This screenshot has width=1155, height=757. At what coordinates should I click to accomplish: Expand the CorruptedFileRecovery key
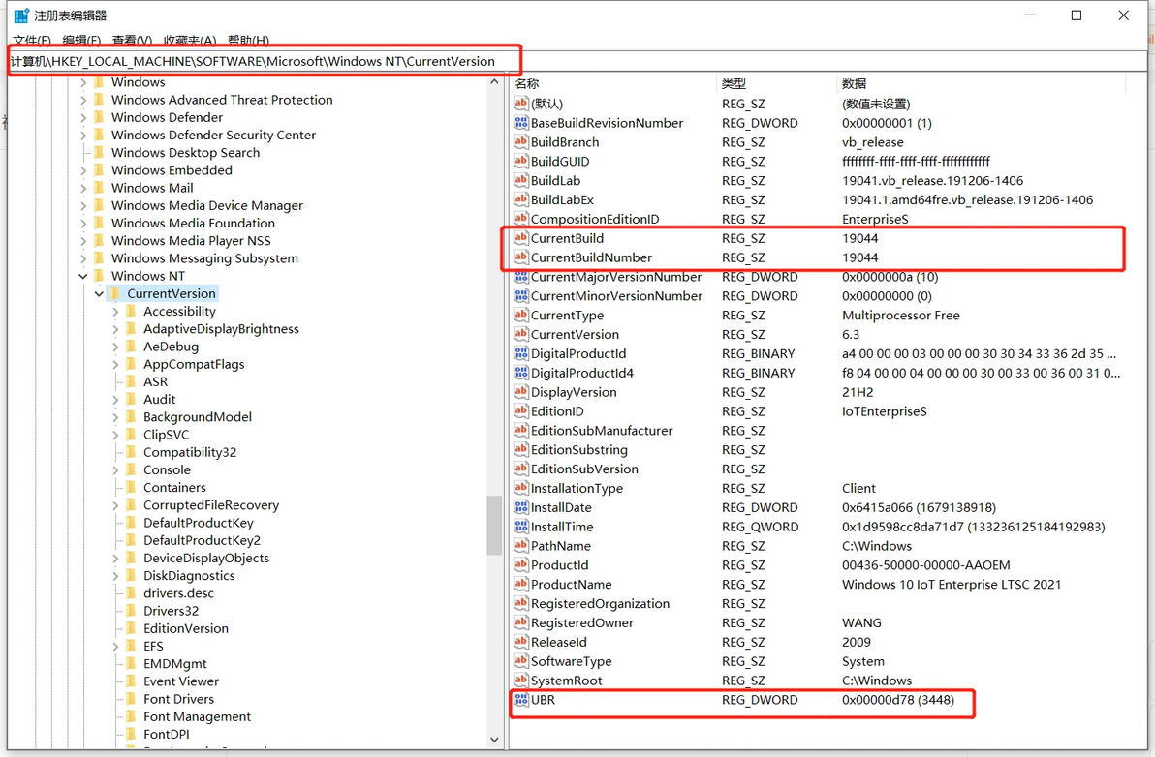[115, 505]
